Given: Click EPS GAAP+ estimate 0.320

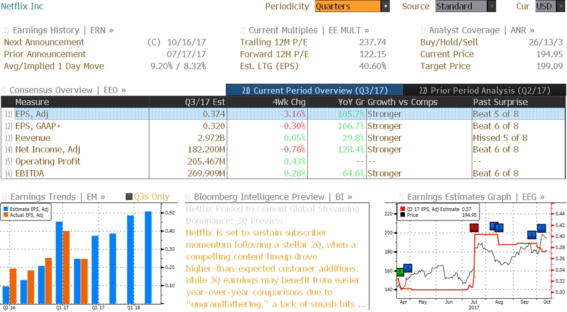Looking at the screenshot, I should (214, 126).
